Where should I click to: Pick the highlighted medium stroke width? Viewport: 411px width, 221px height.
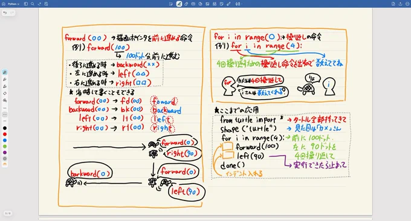tap(5, 115)
